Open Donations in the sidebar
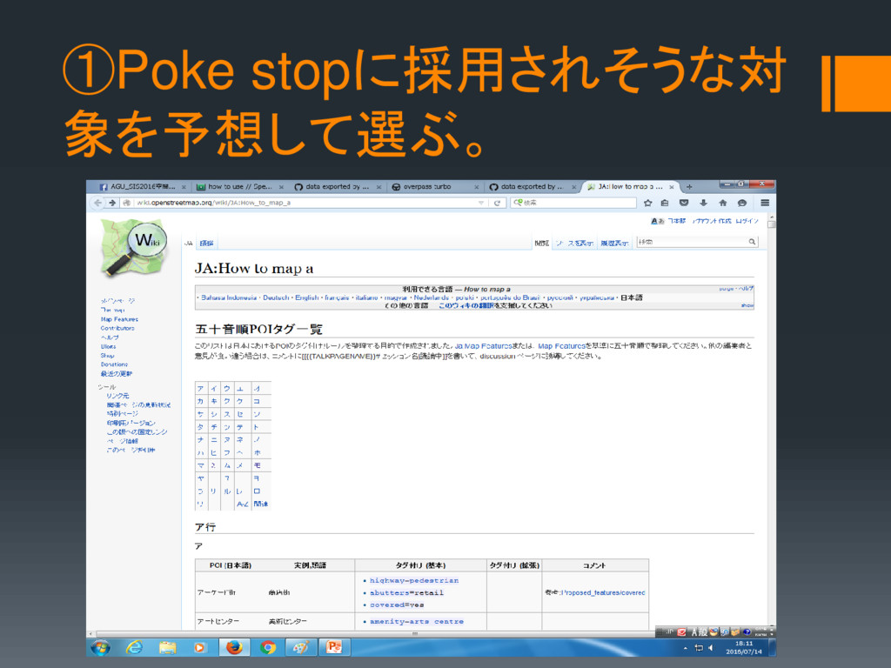 (x=114, y=364)
